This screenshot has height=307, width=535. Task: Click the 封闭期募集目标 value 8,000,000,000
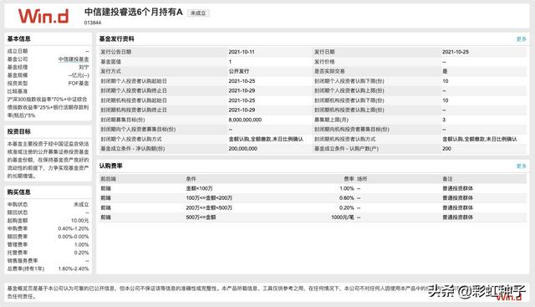point(245,120)
